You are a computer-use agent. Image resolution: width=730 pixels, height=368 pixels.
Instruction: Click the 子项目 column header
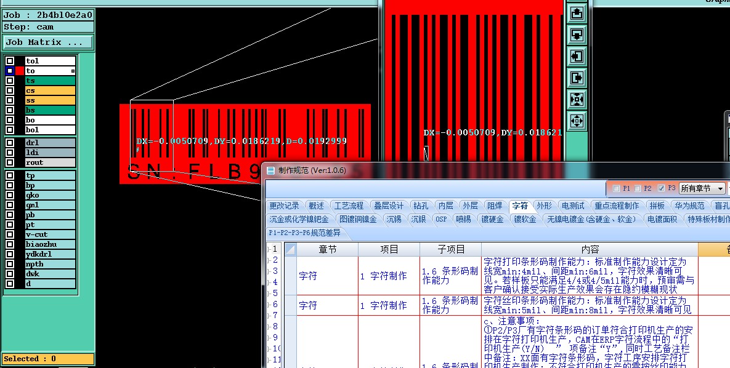451,250
